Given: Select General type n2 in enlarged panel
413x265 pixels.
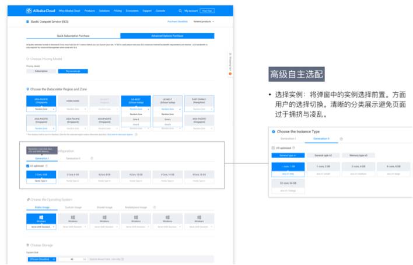Looking at the screenshot, I should 323,155.
